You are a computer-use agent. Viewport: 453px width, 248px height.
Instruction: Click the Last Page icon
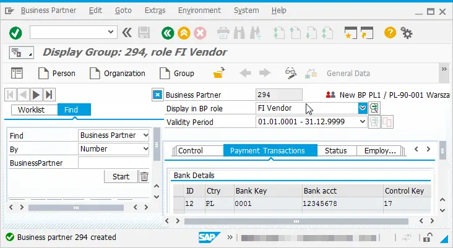coord(327,33)
